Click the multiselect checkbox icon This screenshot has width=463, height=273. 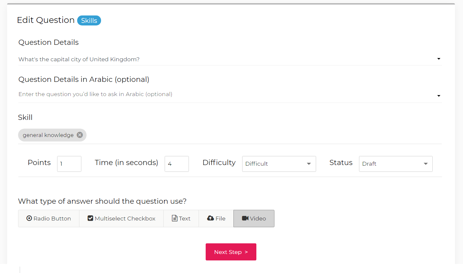90,218
